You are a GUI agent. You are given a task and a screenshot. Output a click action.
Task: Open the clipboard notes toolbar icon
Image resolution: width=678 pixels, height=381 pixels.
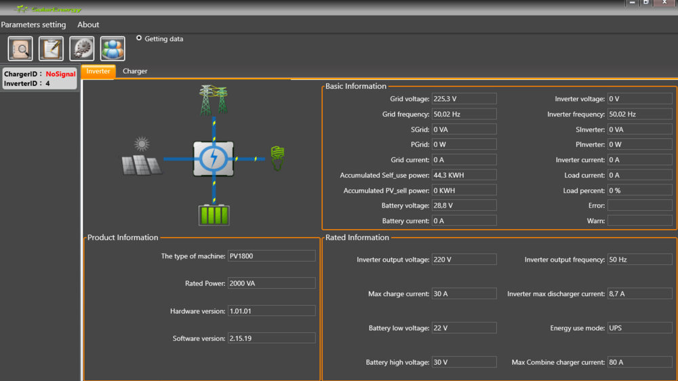(52, 49)
